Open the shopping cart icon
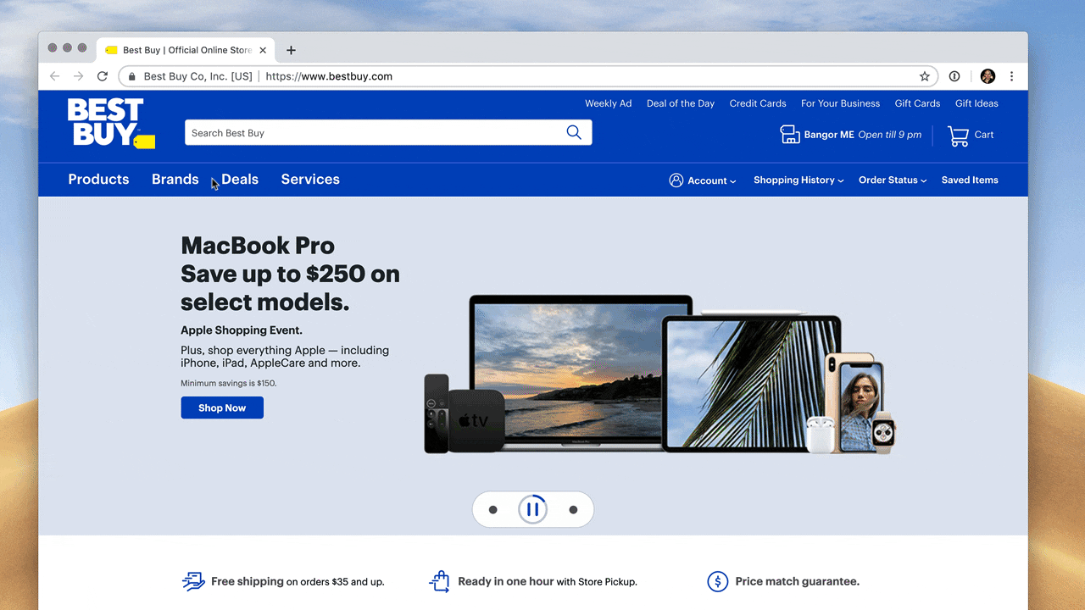The height and width of the screenshot is (610, 1085). 958,136
